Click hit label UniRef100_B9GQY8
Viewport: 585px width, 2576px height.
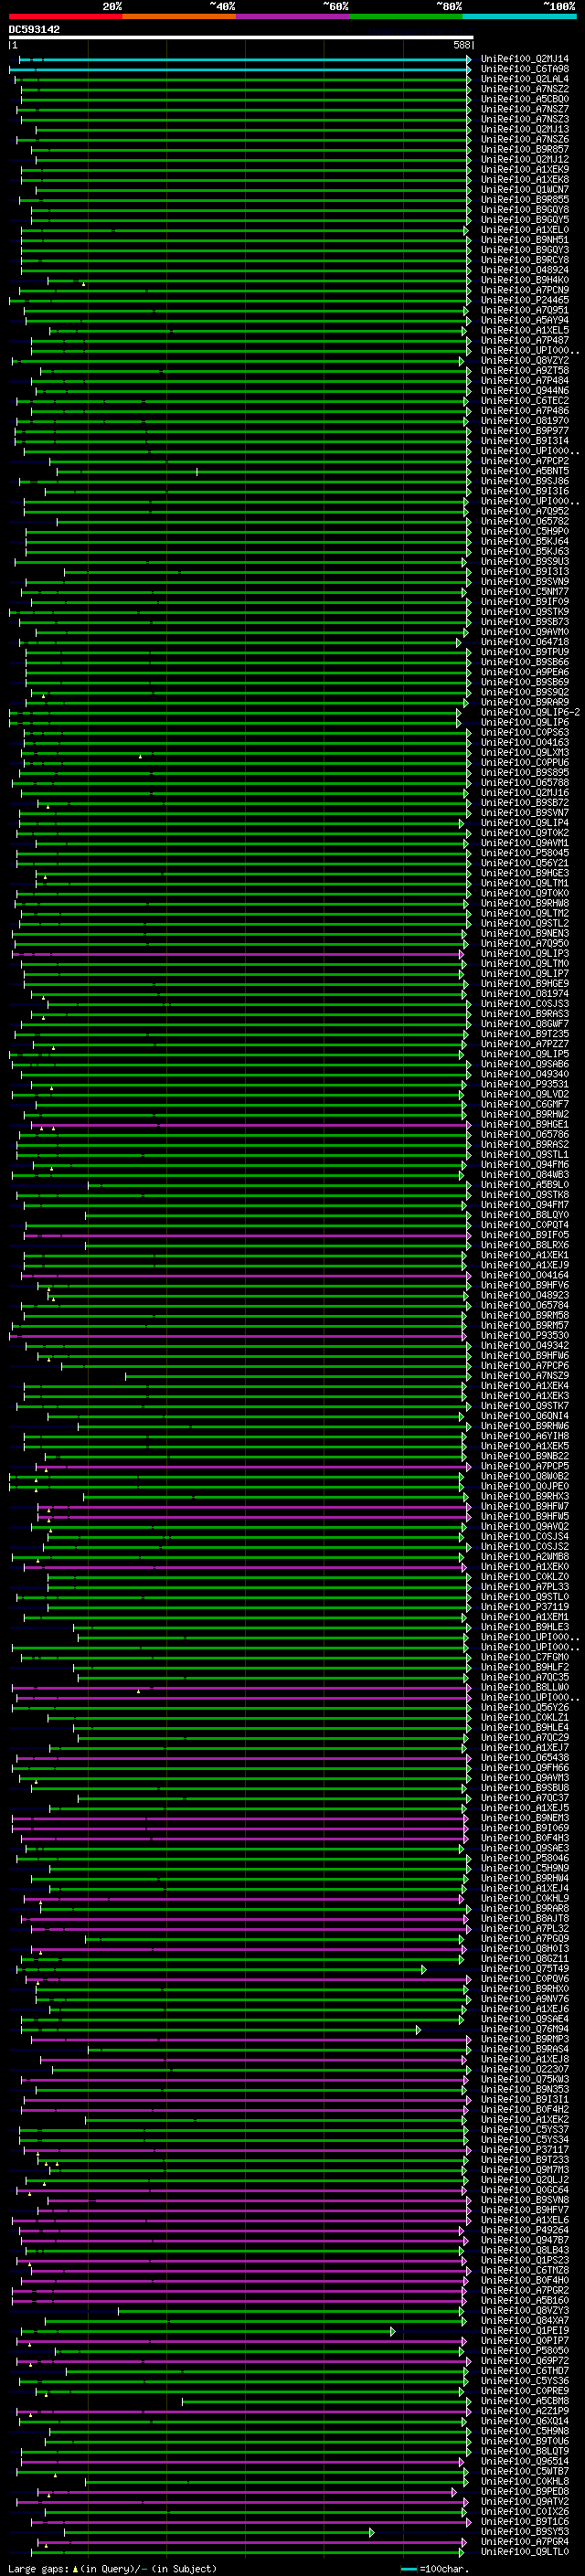(x=525, y=210)
